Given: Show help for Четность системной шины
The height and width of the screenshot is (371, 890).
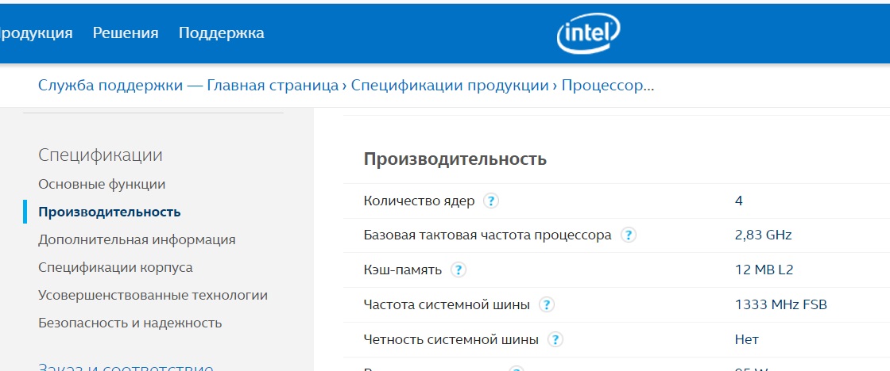Looking at the screenshot, I should [x=555, y=340].
